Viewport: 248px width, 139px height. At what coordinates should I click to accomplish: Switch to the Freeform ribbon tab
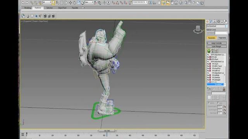tap(38, 8)
